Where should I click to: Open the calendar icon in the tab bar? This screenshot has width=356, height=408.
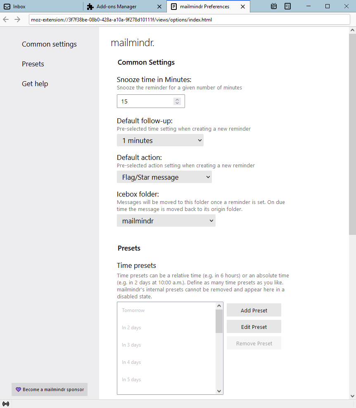click(273, 6)
